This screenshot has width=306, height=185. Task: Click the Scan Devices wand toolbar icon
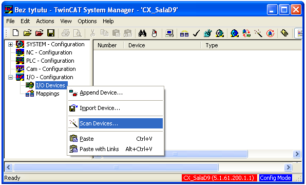point(258,33)
